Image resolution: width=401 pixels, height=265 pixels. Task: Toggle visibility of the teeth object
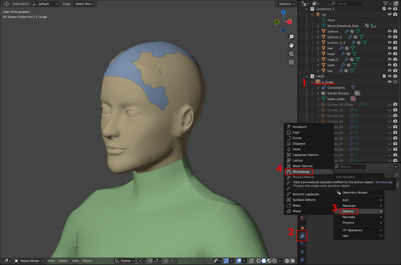tap(389, 65)
